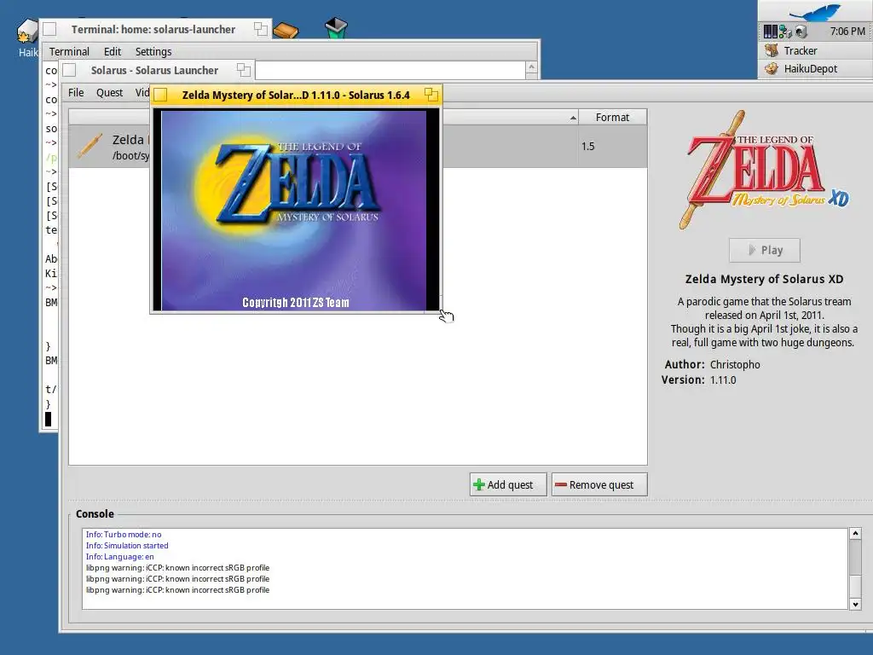
Task: Sort quests using the Format column header
Action: coord(612,117)
